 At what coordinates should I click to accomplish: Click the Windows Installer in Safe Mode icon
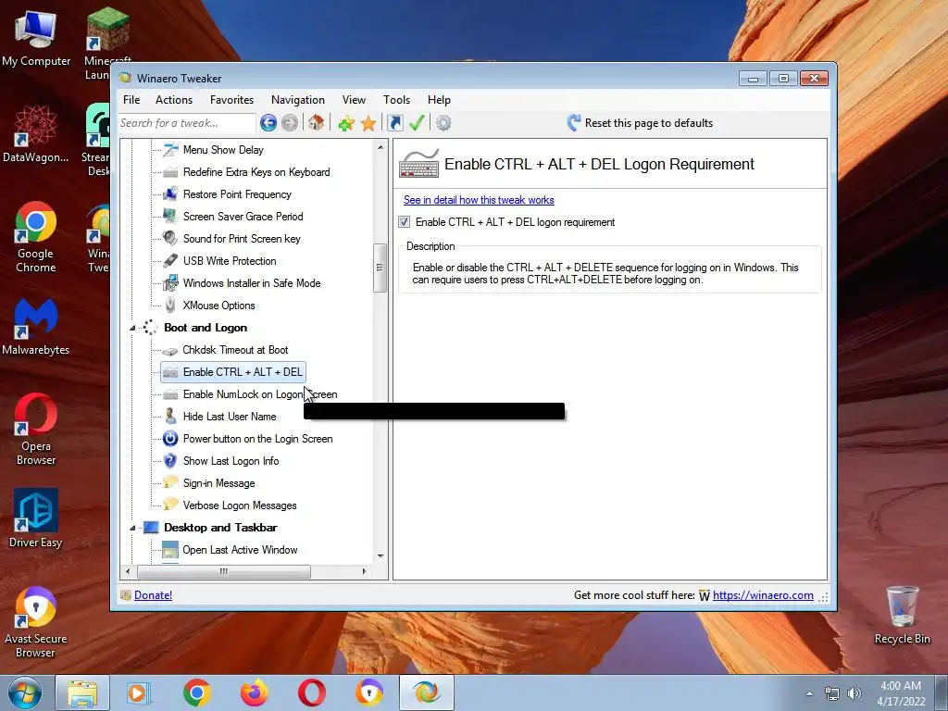tap(170, 283)
